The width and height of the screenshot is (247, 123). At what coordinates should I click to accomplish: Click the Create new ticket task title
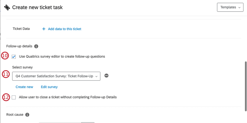37,7
